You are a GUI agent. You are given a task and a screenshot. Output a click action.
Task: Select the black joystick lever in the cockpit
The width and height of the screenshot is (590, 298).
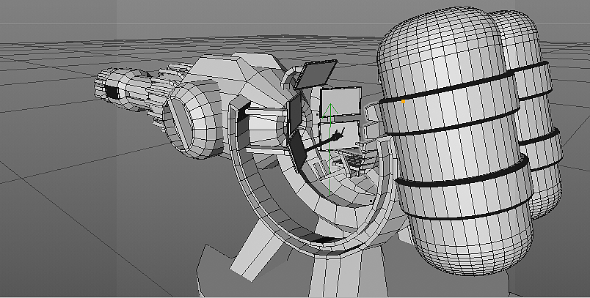click(324, 141)
